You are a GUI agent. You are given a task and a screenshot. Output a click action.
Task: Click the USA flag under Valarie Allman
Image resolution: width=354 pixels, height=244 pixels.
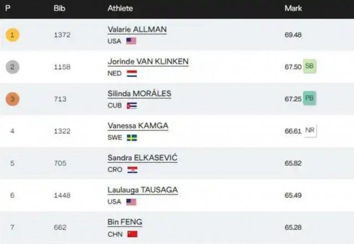(131, 41)
